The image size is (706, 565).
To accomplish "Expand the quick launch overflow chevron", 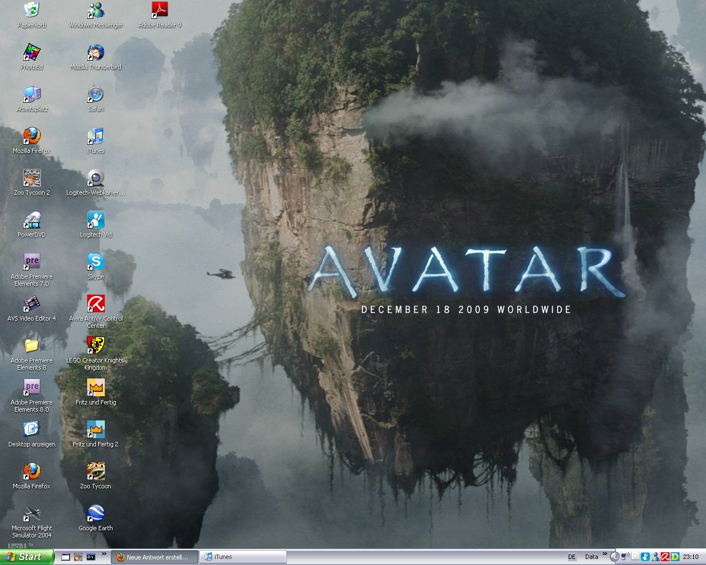I will tap(104, 554).
